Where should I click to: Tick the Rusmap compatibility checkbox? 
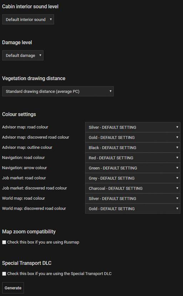click(4, 242)
